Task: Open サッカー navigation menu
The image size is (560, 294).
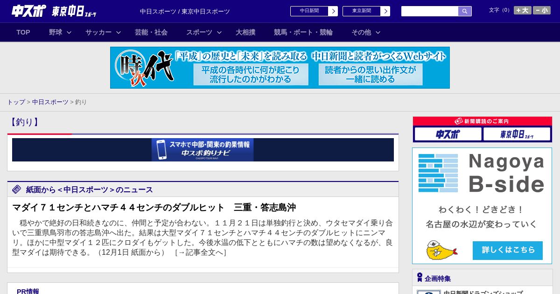Action: [x=98, y=32]
